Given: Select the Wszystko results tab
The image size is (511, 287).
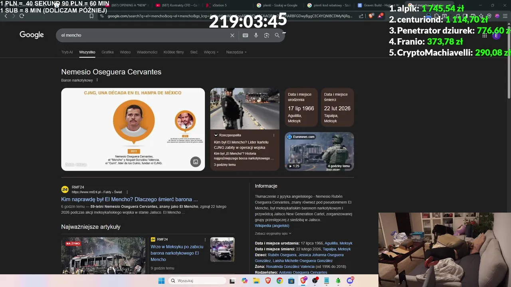Looking at the screenshot, I should click(x=87, y=52).
